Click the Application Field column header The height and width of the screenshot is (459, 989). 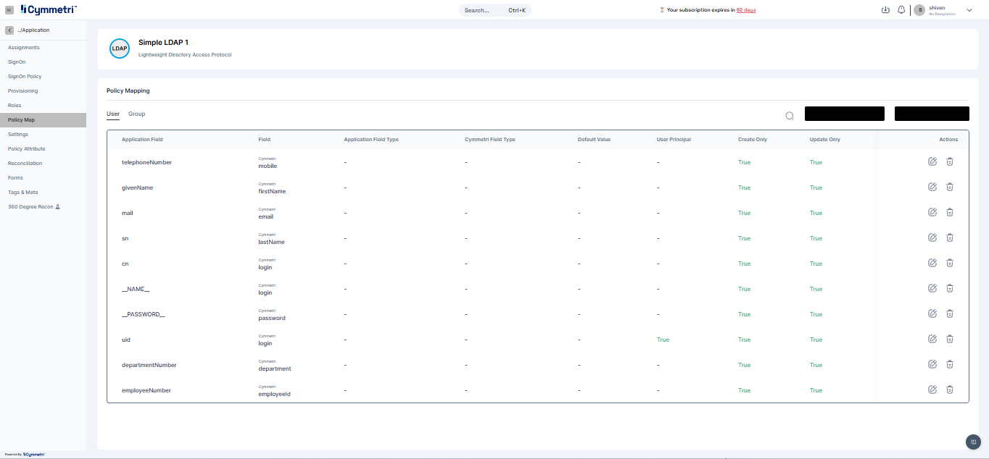coord(142,139)
